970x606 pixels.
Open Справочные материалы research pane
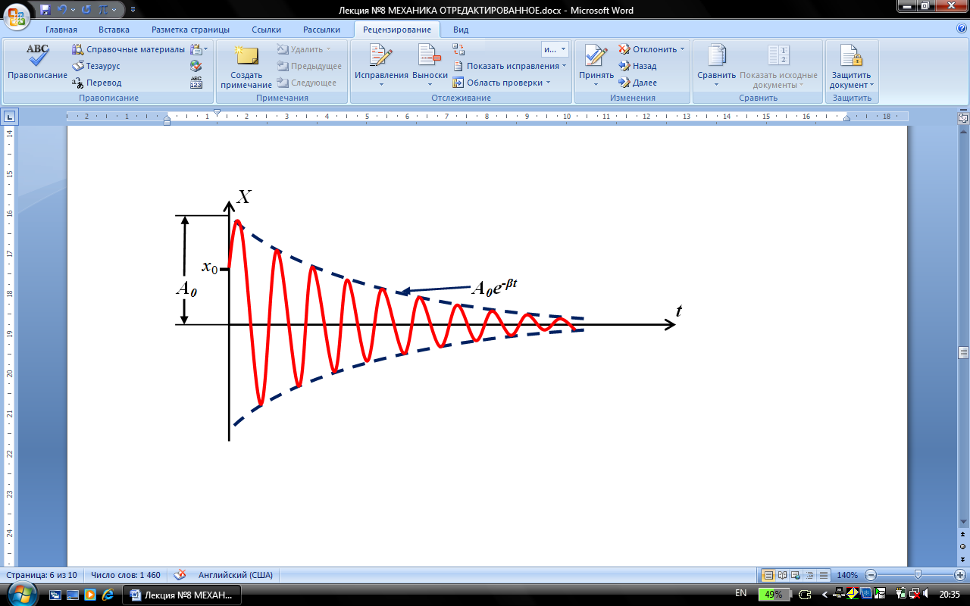click(129, 49)
